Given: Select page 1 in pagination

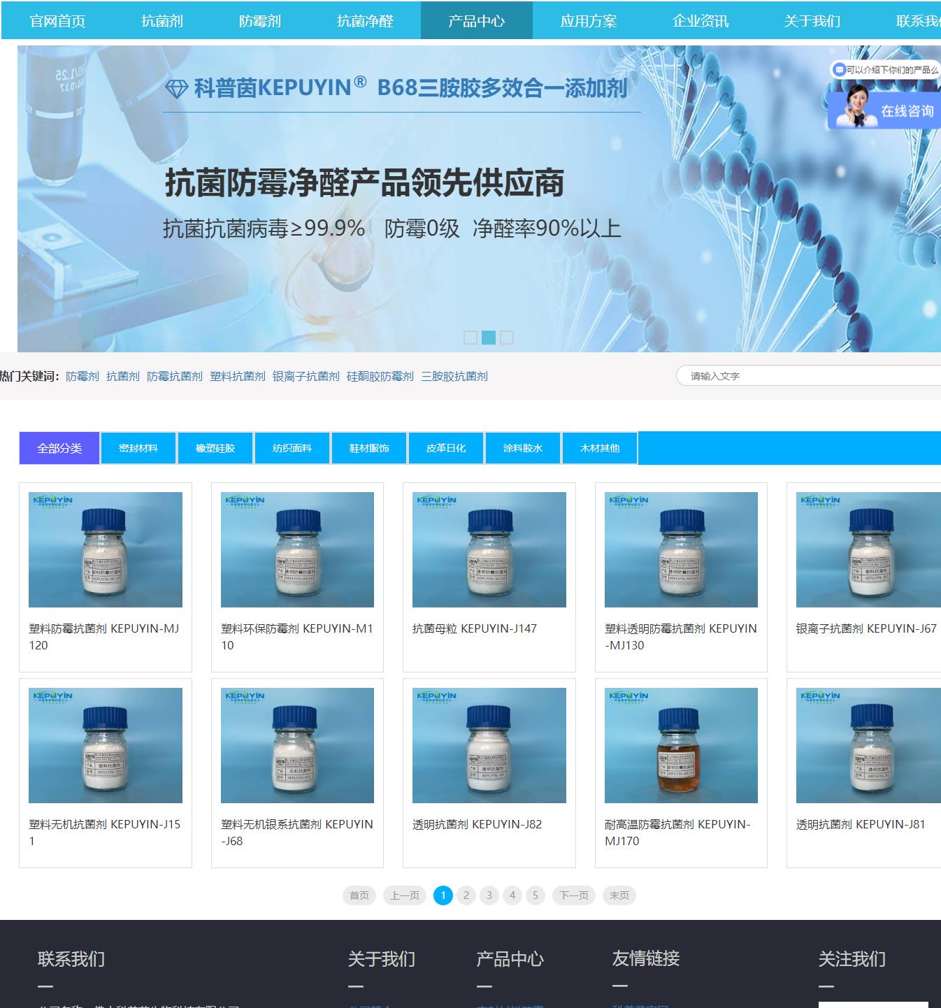Looking at the screenshot, I should (443, 895).
